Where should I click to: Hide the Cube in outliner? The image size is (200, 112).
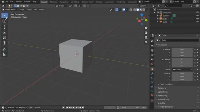(x=197, y=19)
